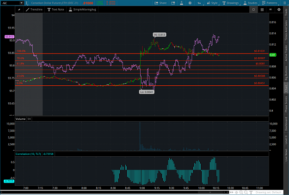Click the Volume study label
The image size is (289, 195).
20,119
